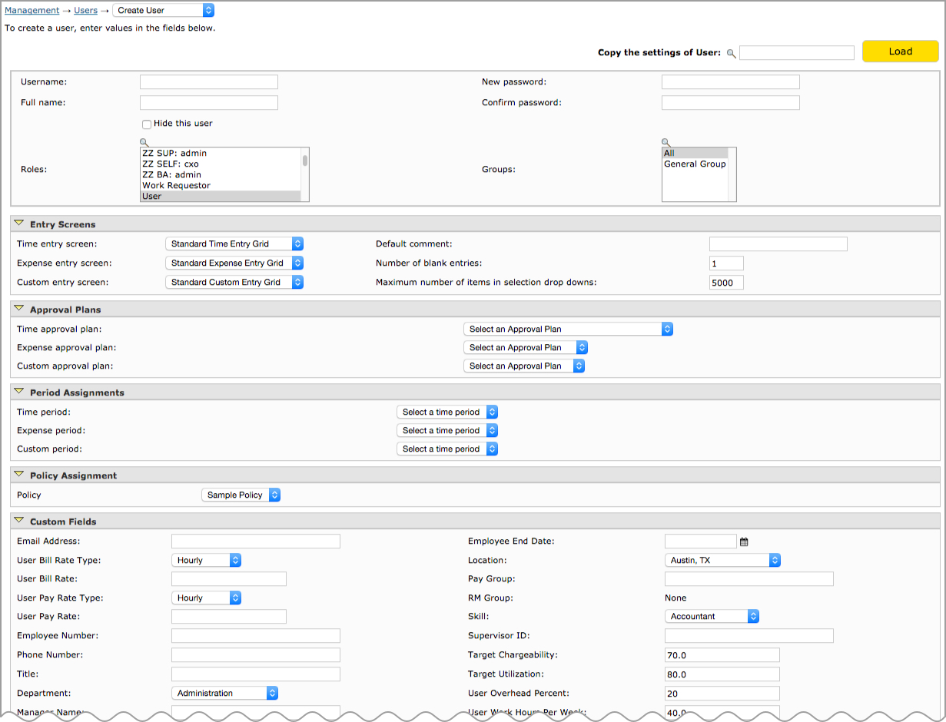Click the Title input field
The image size is (946, 722).
[x=256, y=674]
